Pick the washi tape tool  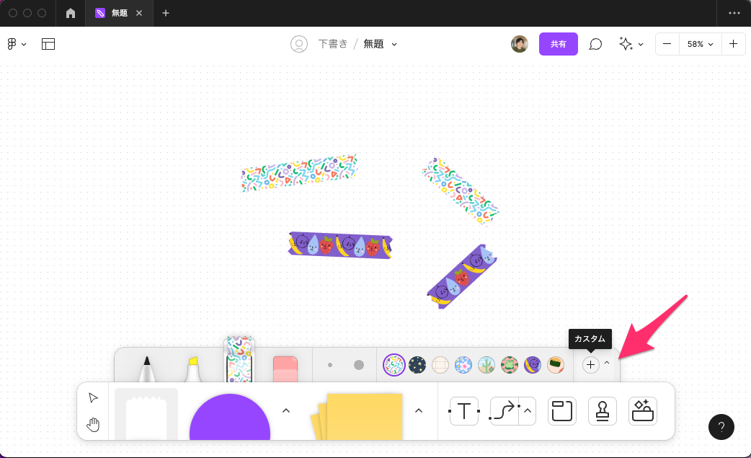pos(240,361)
